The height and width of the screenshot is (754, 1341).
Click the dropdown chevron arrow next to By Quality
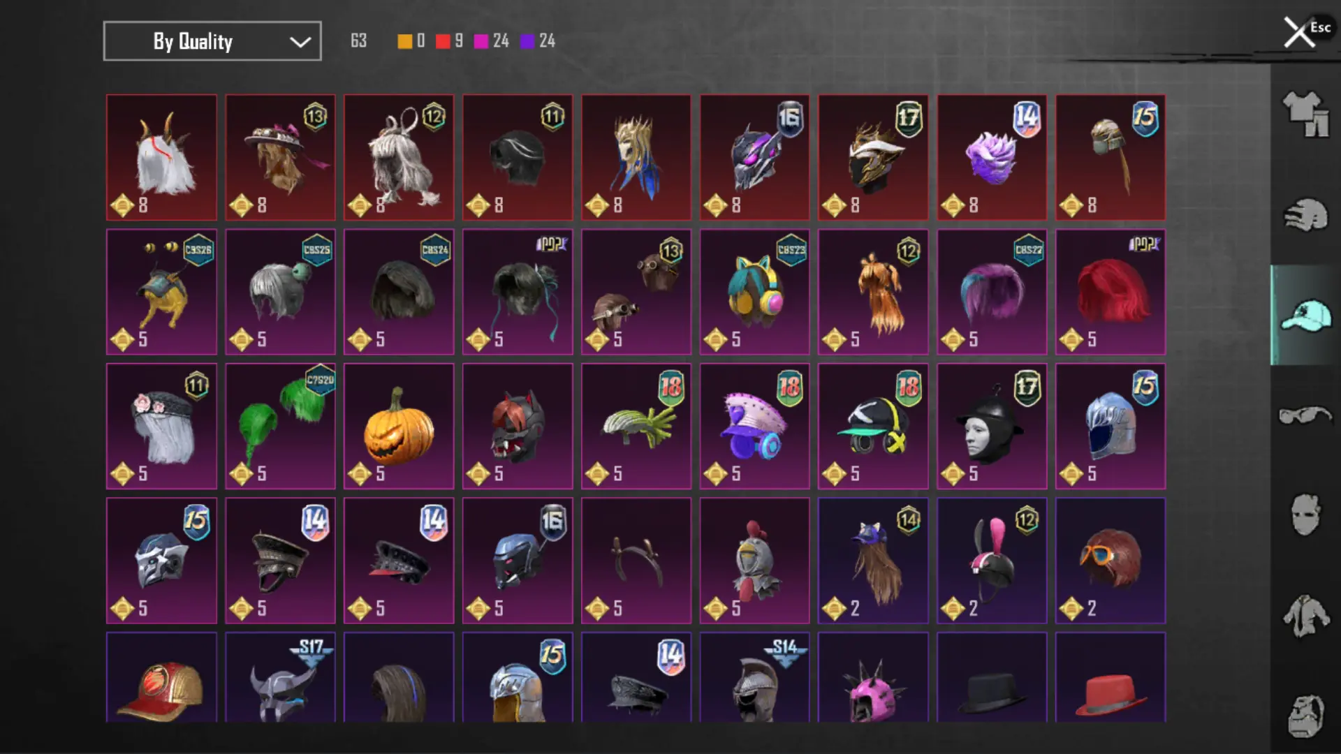300,42
